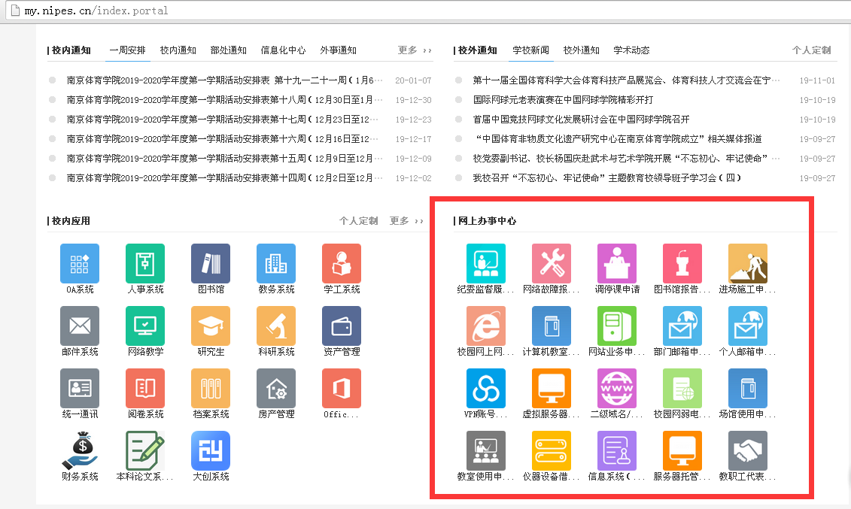Open the 进场施工申请 icon

(x=748, y=264)
